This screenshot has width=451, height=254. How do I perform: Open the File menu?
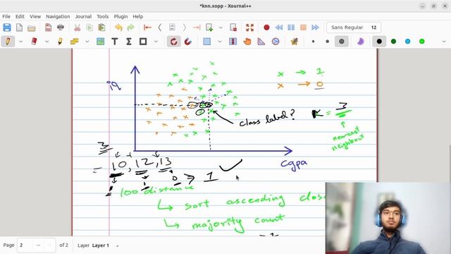coord(6,16)
